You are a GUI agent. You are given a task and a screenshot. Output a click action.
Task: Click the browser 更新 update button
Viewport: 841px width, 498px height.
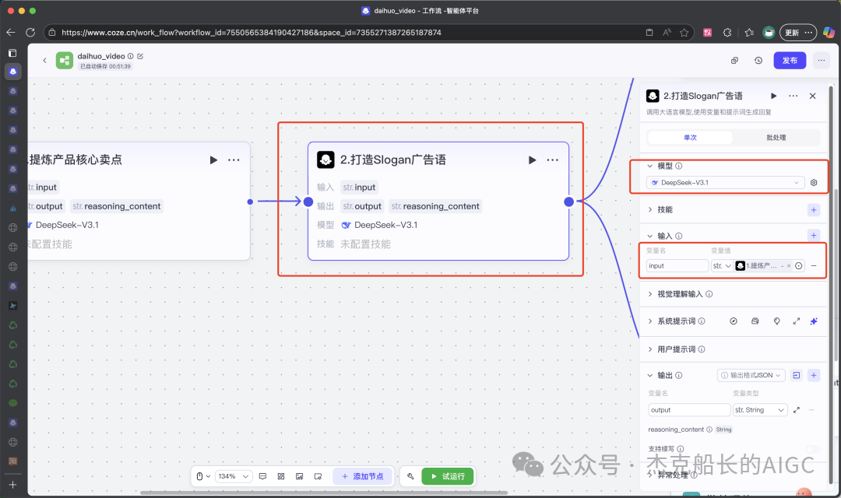coord(798,32)
